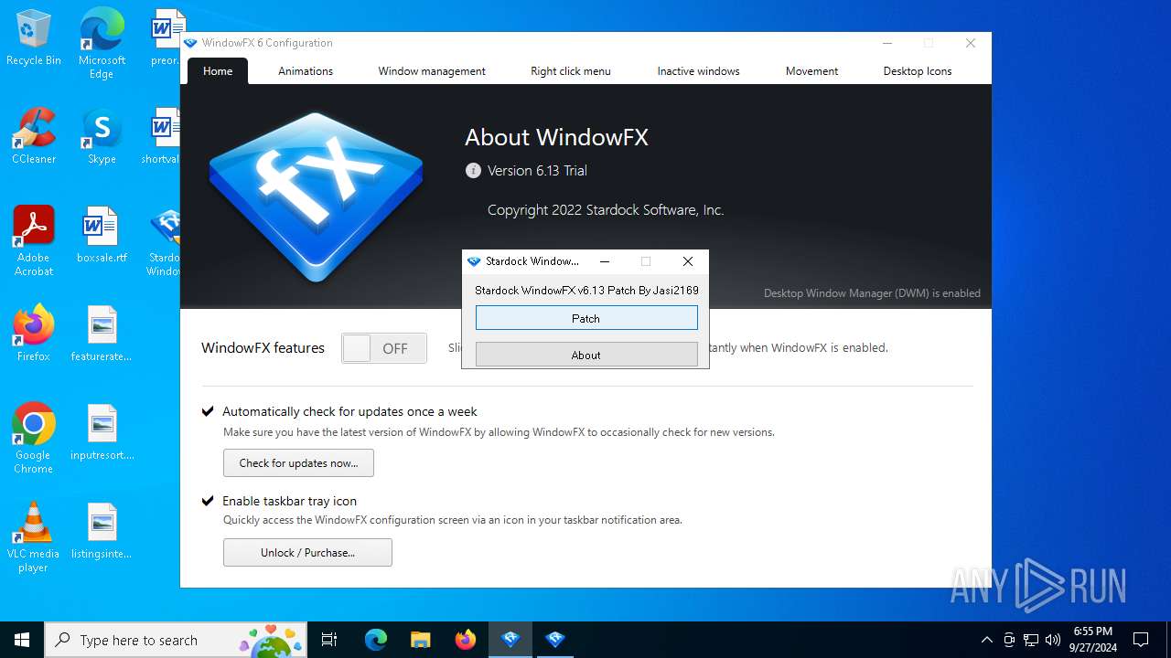Open File Explorer from the taskbar
1171x658 pixels.
420,640
